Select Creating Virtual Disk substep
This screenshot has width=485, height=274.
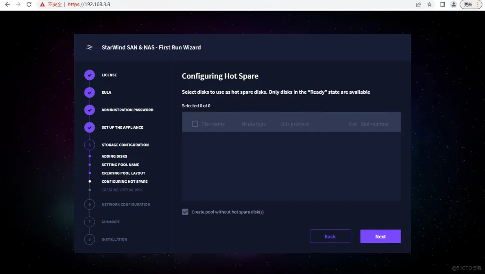[x=122, y=190]
